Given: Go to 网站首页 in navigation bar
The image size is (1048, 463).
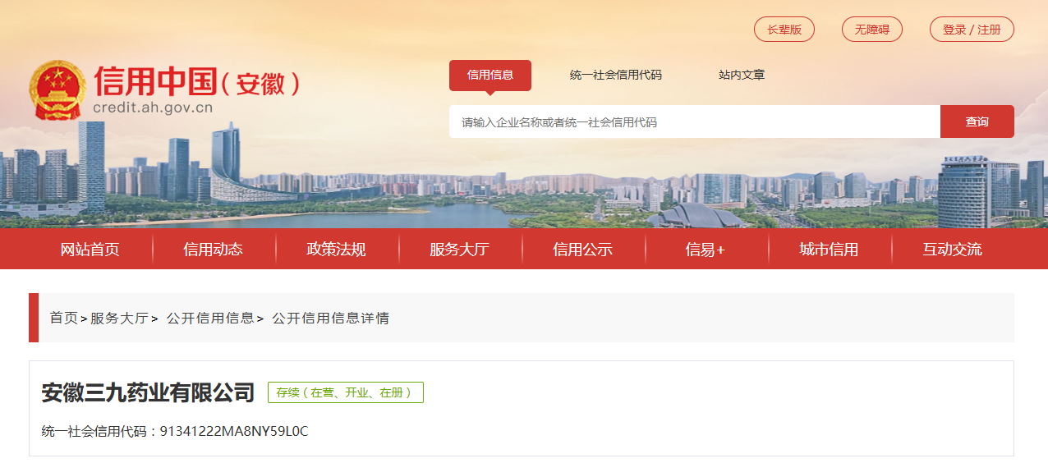Looking at the screenshot, I should coord(90,249).
